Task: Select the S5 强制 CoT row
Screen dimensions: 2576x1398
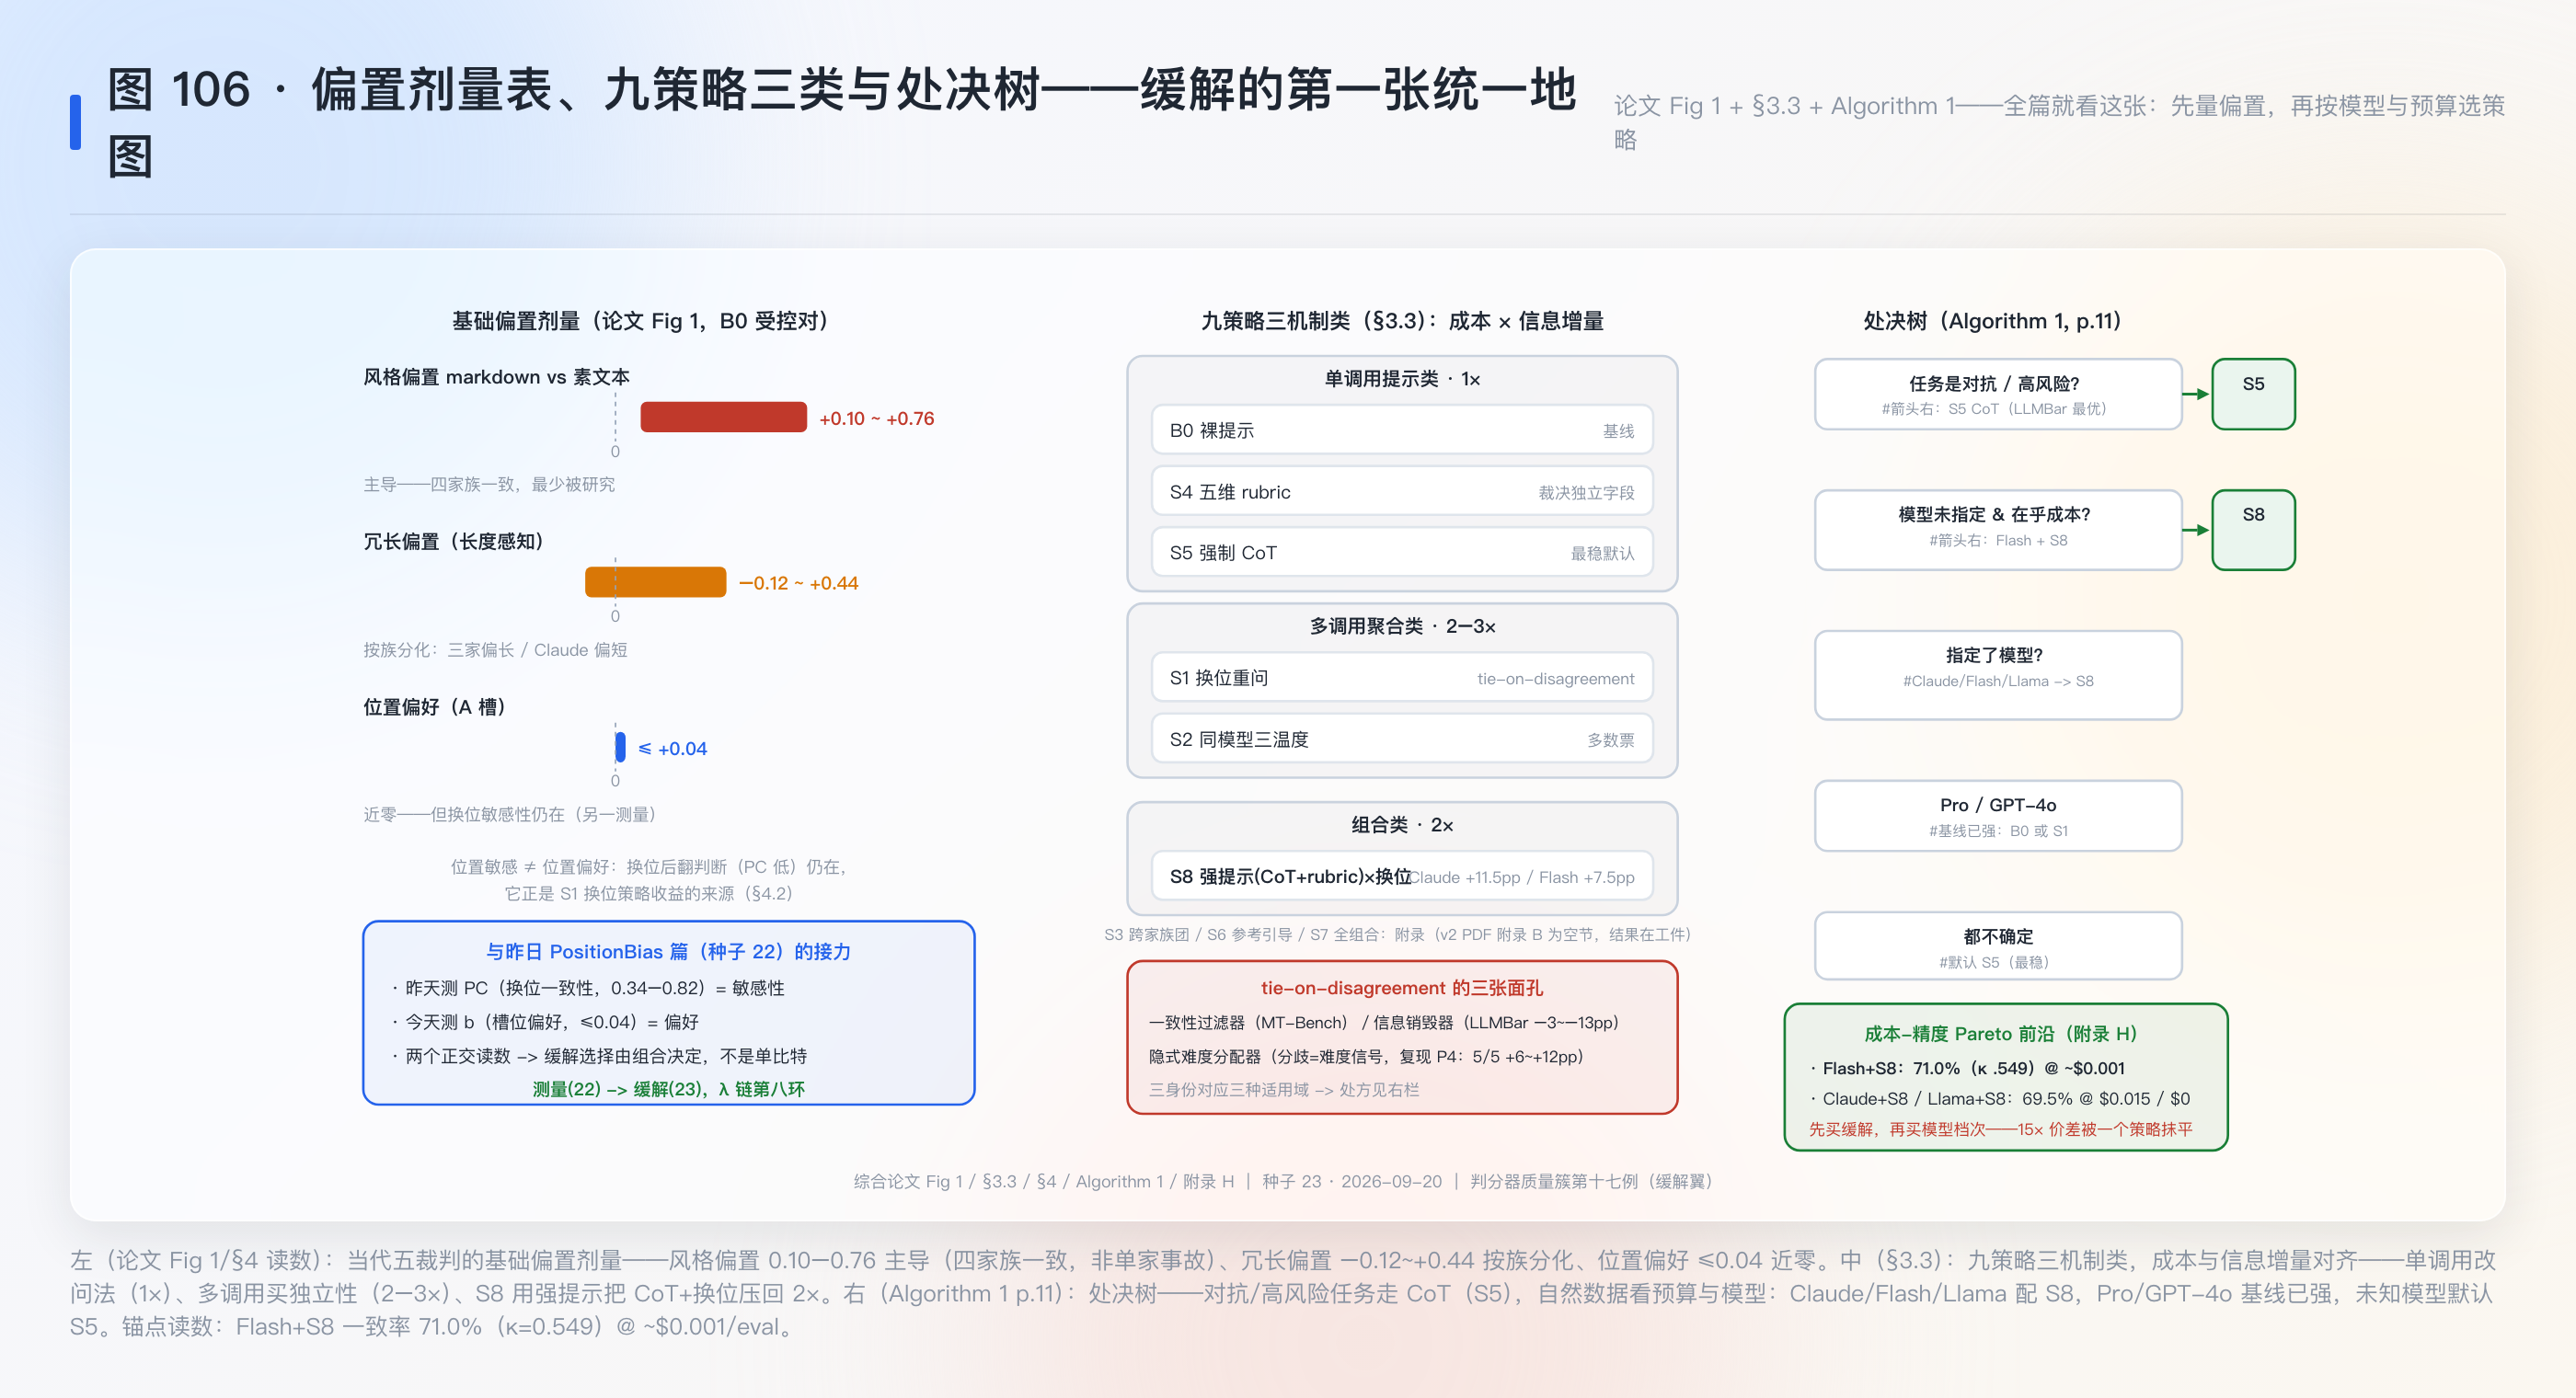Action: tap(1401, 552)
